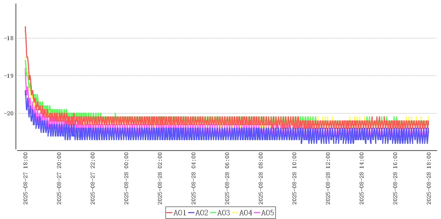Click the 2025-08-27 18:00 x-axis label
Image resolution: width=441 pixels, height=219 pixels.
click(x=26, y=178)
